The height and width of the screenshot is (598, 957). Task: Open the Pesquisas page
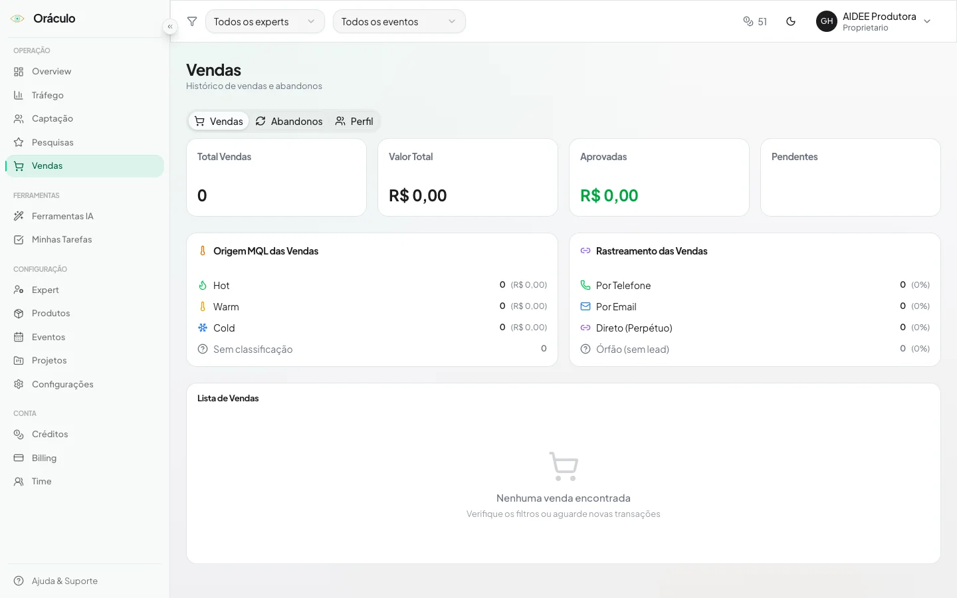tap(84, 142)
